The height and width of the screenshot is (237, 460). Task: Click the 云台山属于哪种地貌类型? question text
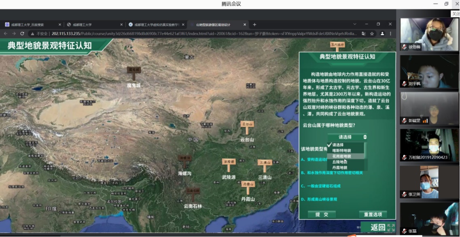click(329, 125)
